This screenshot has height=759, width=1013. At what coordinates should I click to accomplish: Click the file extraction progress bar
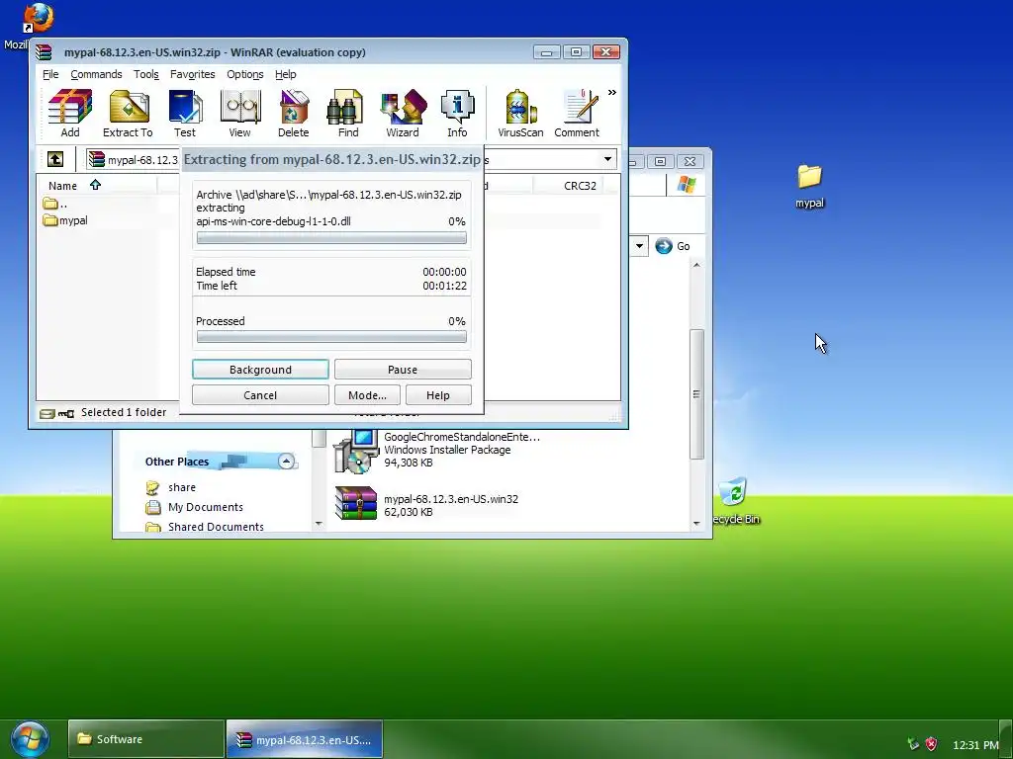[331, 238]
